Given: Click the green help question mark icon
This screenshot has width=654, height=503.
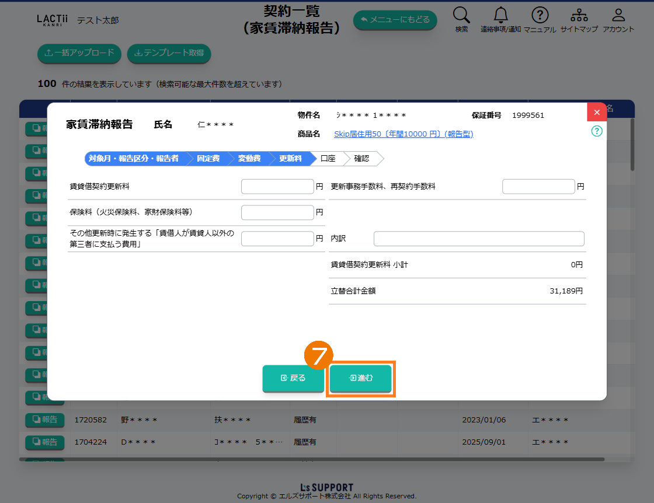Looking at the screenshot, I should point(596,131).
